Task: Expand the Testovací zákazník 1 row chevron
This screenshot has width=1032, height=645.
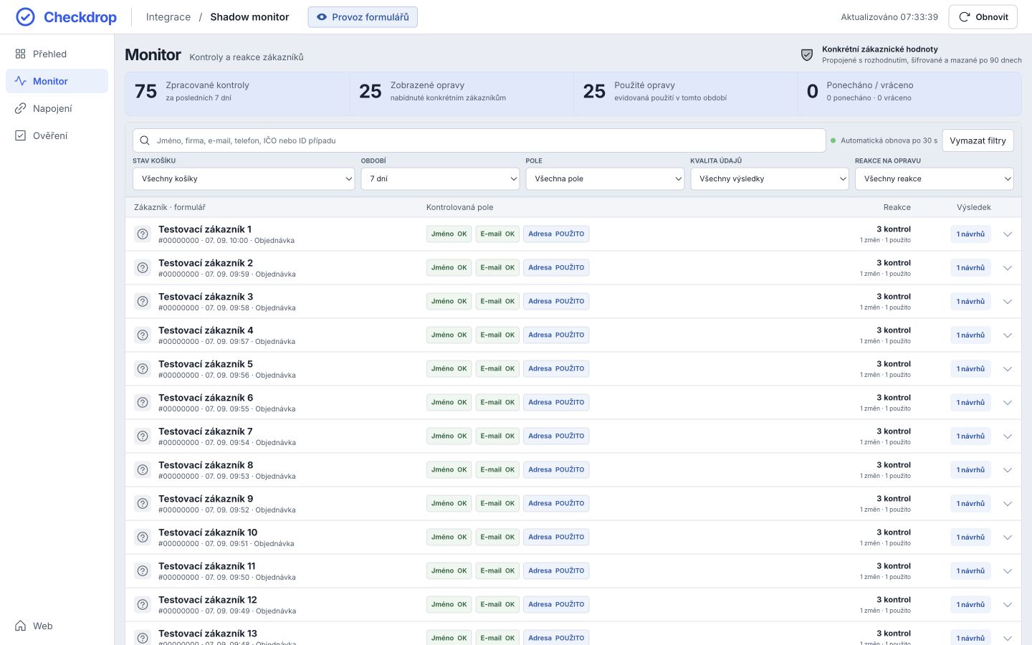Action: (x=1008, y=234)
